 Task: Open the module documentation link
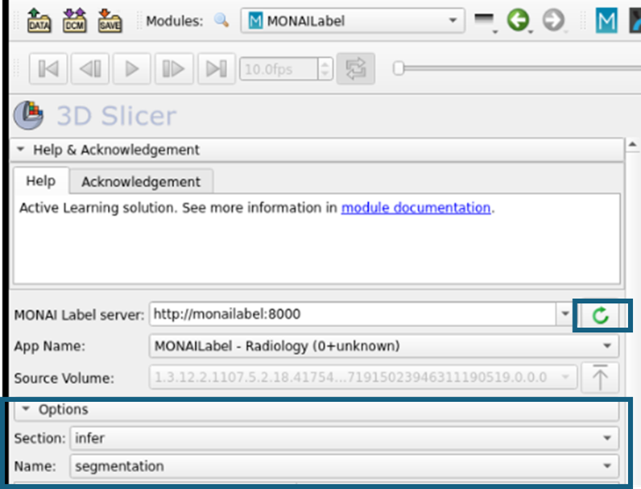point(416,208)
